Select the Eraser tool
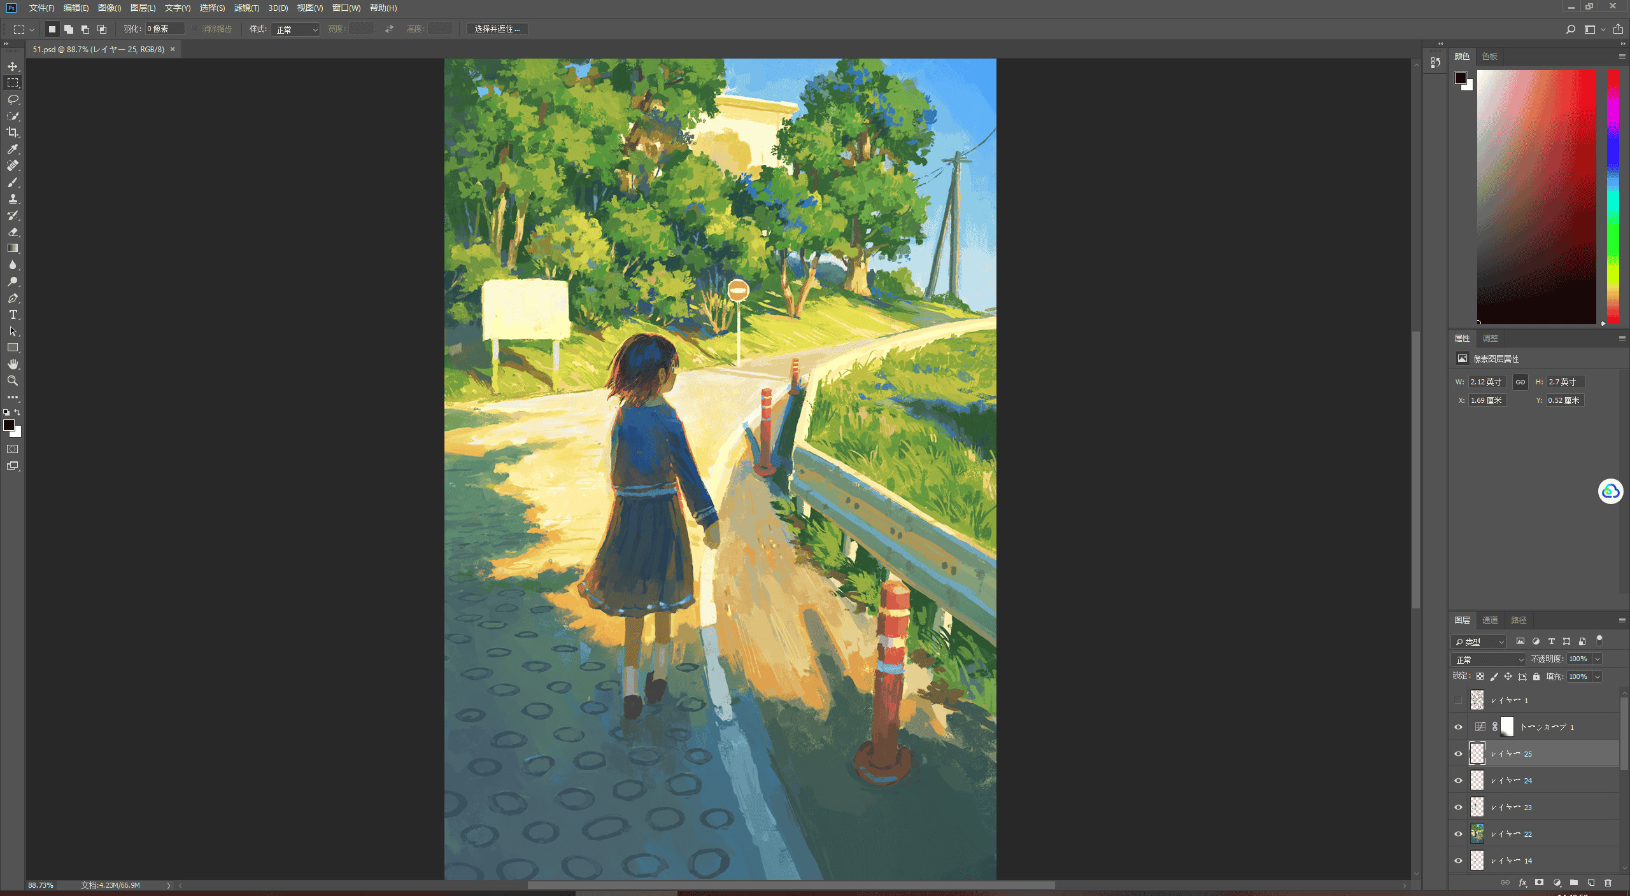 coord(13,232)
